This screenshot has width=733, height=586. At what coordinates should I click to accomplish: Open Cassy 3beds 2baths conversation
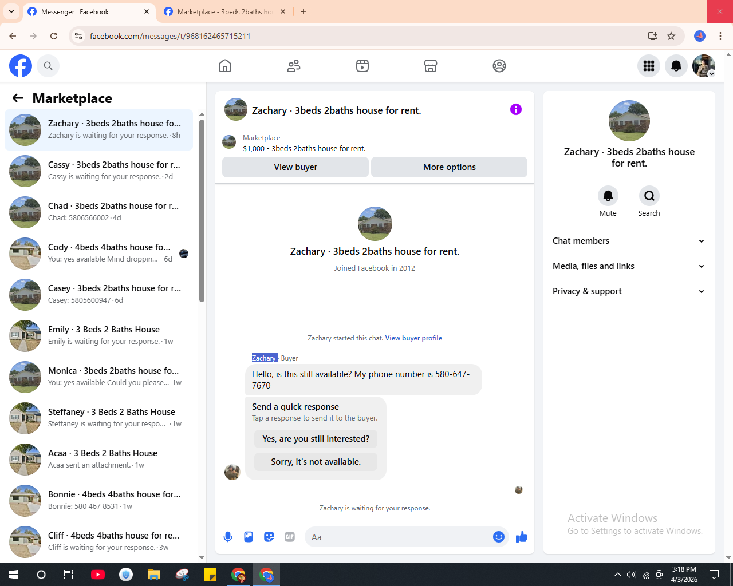(99, 171)
